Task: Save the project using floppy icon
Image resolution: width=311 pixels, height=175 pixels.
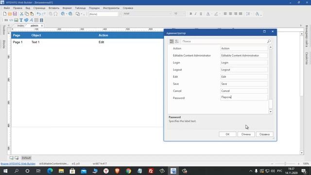Action: point(15,14)
